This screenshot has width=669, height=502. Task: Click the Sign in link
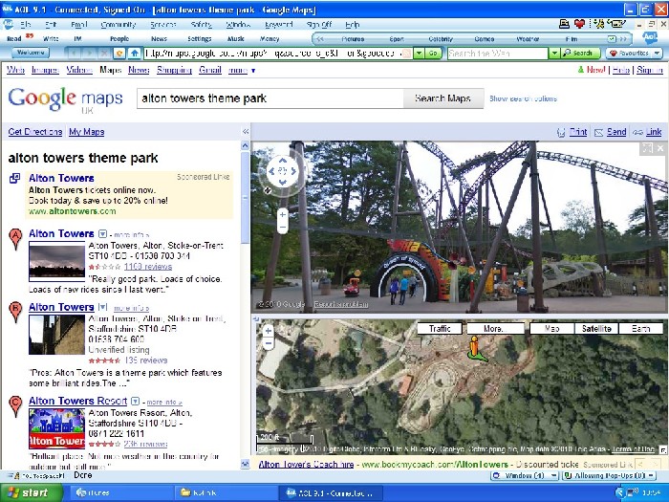point(649,70)
